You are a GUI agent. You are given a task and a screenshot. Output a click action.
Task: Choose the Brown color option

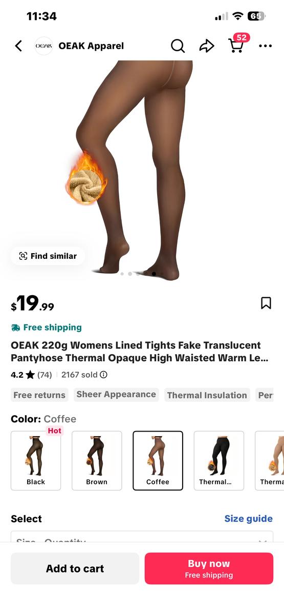pos(97,461)
